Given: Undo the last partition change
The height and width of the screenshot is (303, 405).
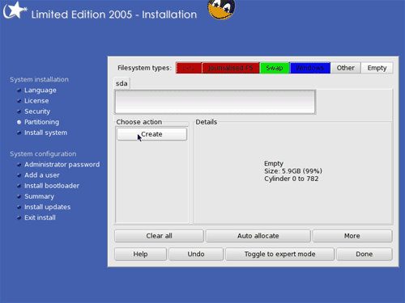Looking at the screenshot, I should pyautogui.click(x=196, y=254).
